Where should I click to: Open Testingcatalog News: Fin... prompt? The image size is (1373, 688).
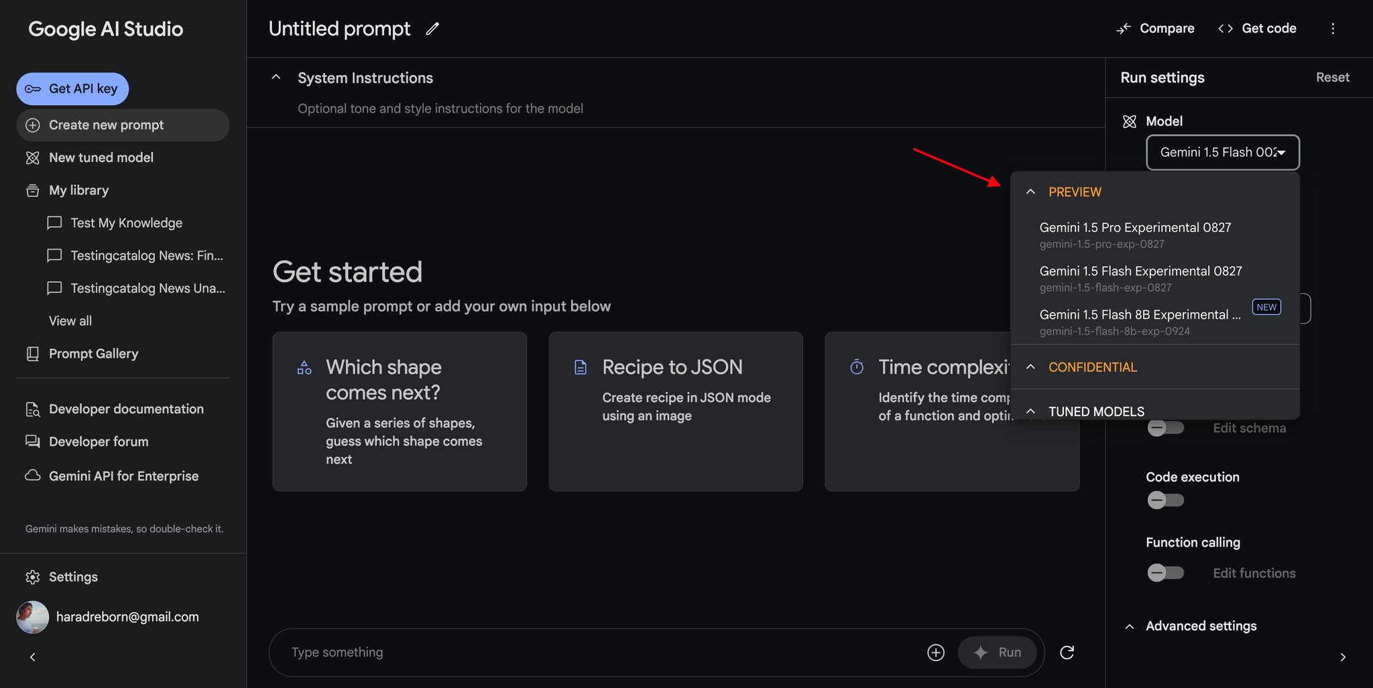pos(147,255)
